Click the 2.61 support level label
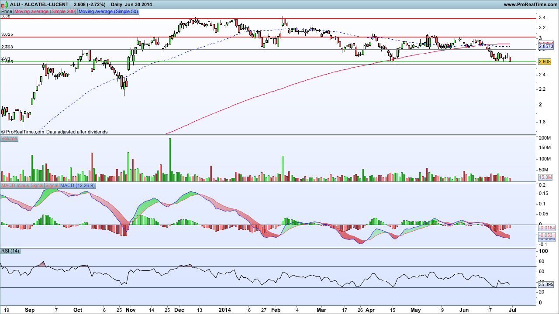The height and width of the screenshot is (314, 559). [6, 58]
